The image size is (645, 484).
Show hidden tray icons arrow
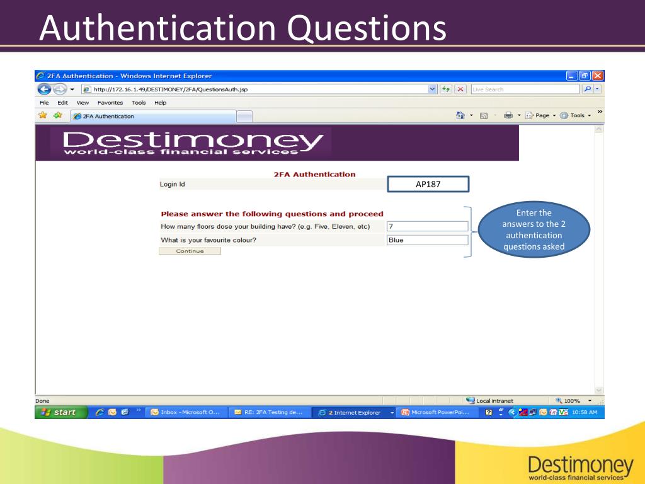coord(512,412)
